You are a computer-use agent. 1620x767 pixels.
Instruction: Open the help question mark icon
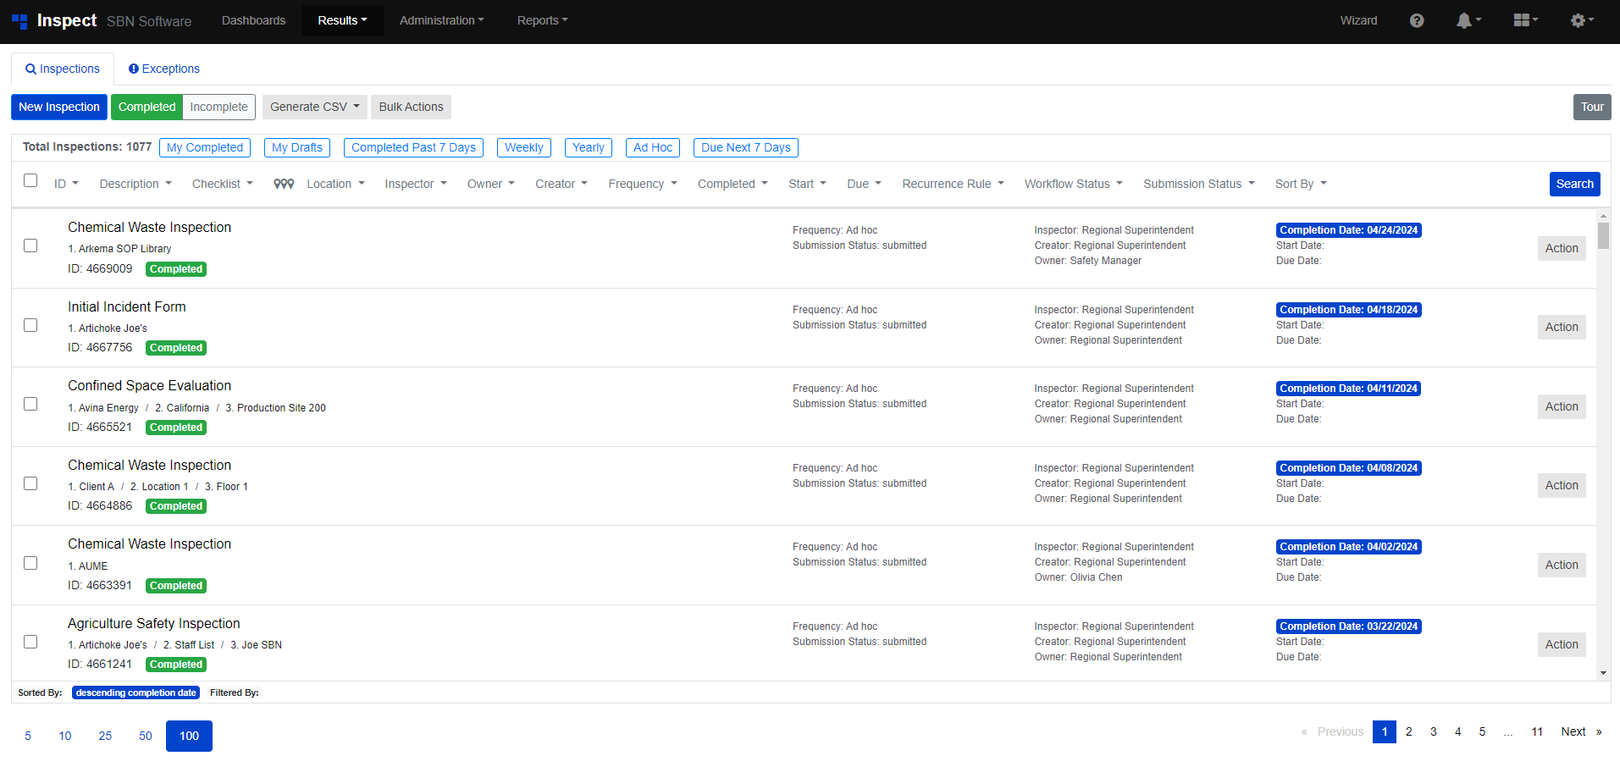click(1417, 20)
